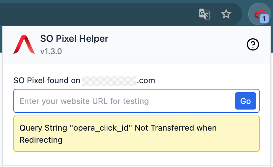The height and width of the screenshot is (167, 273).
Task: Click the Google Translate icon in address bar
Action: point(204,14)
